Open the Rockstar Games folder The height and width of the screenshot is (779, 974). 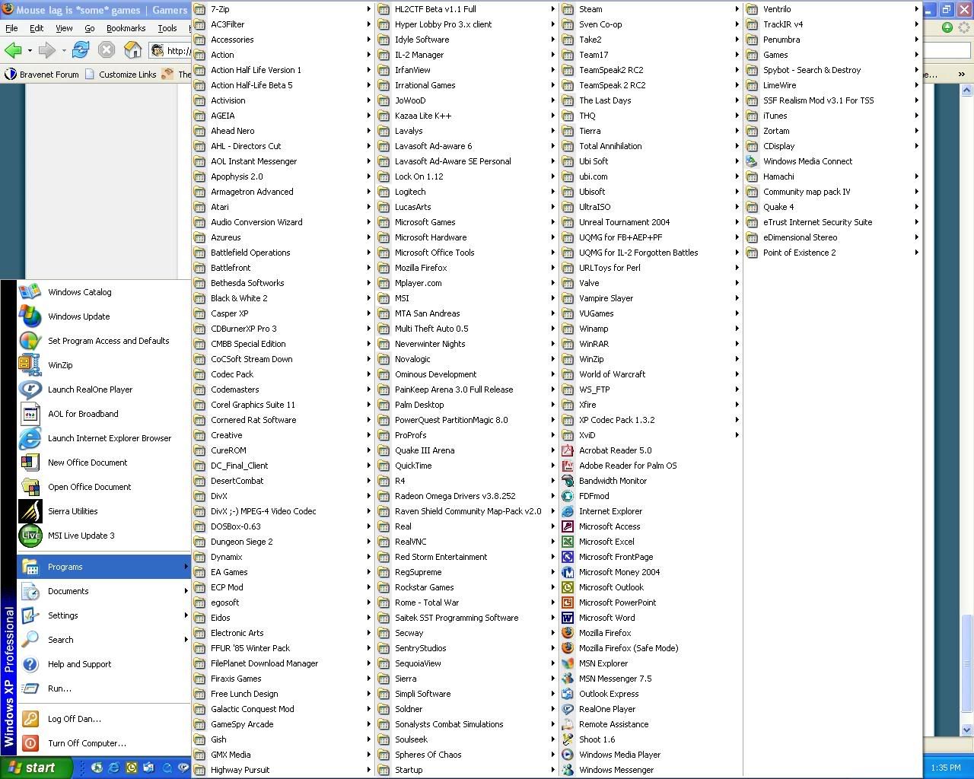coord(466,587)
